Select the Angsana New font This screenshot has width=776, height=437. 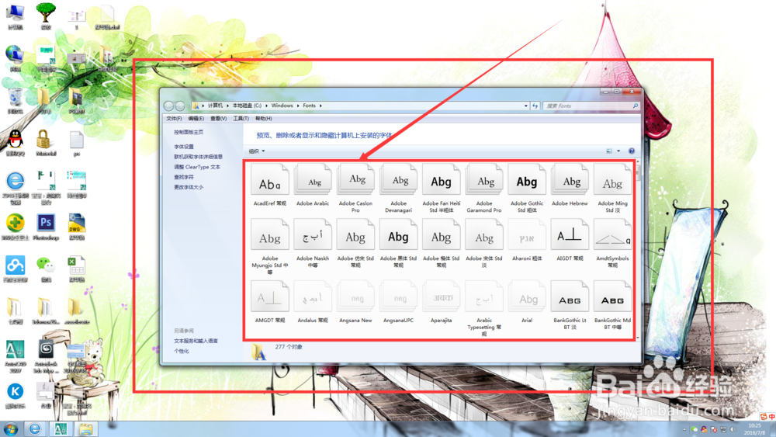click(x=355, y=302)
